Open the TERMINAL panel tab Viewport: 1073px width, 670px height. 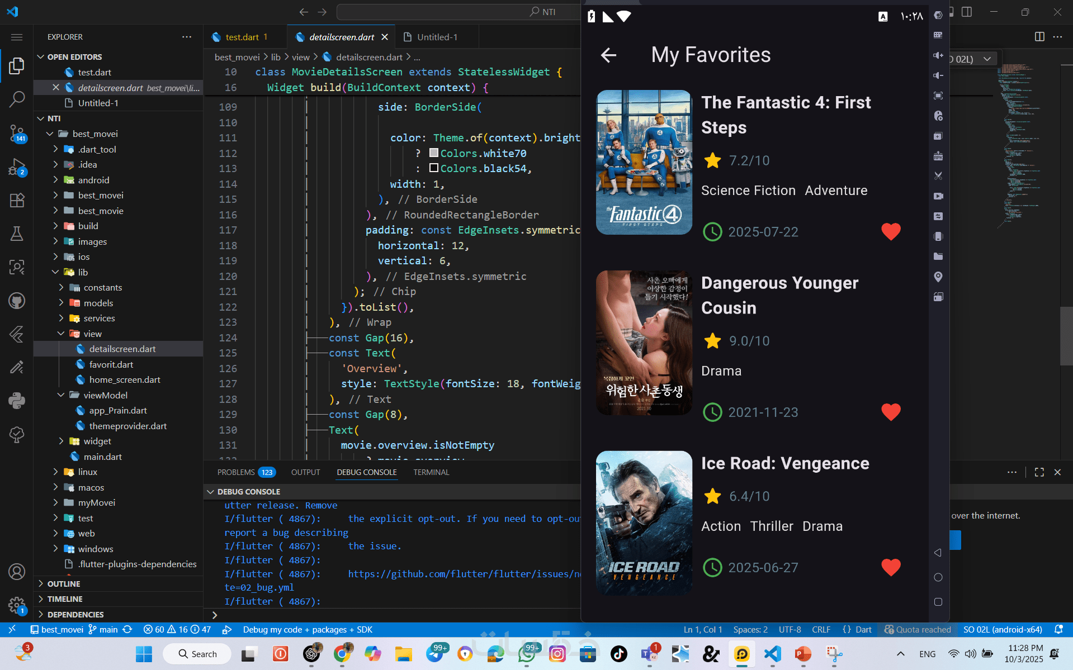click(x=431, y=472)
